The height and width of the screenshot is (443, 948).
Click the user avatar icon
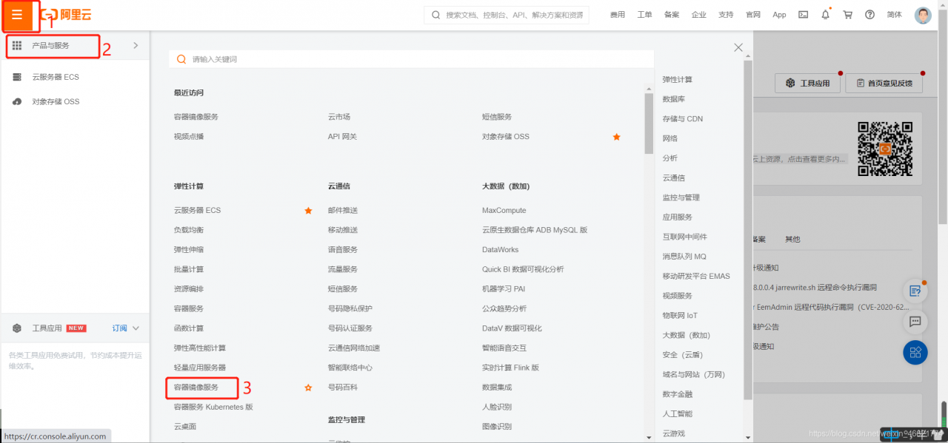(x=922, y=14)
